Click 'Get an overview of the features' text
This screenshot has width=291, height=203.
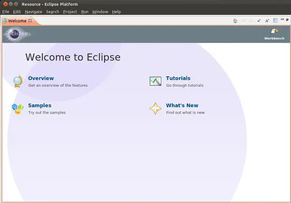coord(58,85)
